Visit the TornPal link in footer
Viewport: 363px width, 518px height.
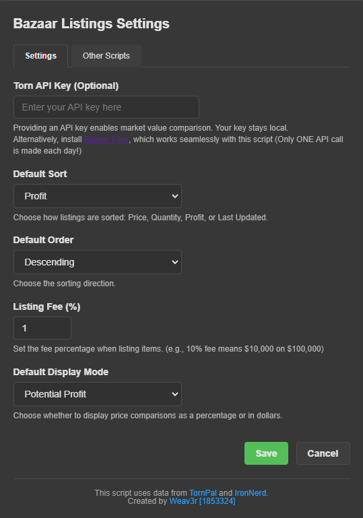203,493
